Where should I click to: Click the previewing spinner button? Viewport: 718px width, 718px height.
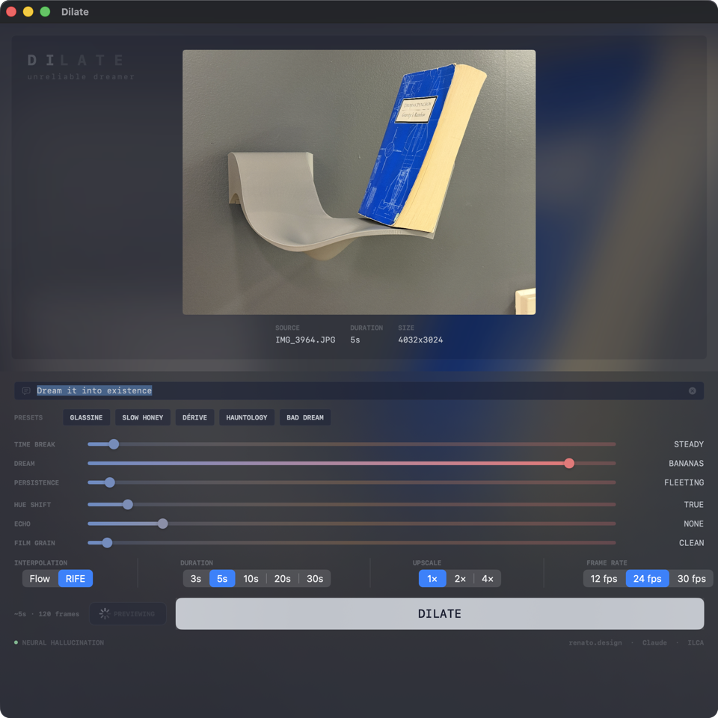[x=128, y=614]
